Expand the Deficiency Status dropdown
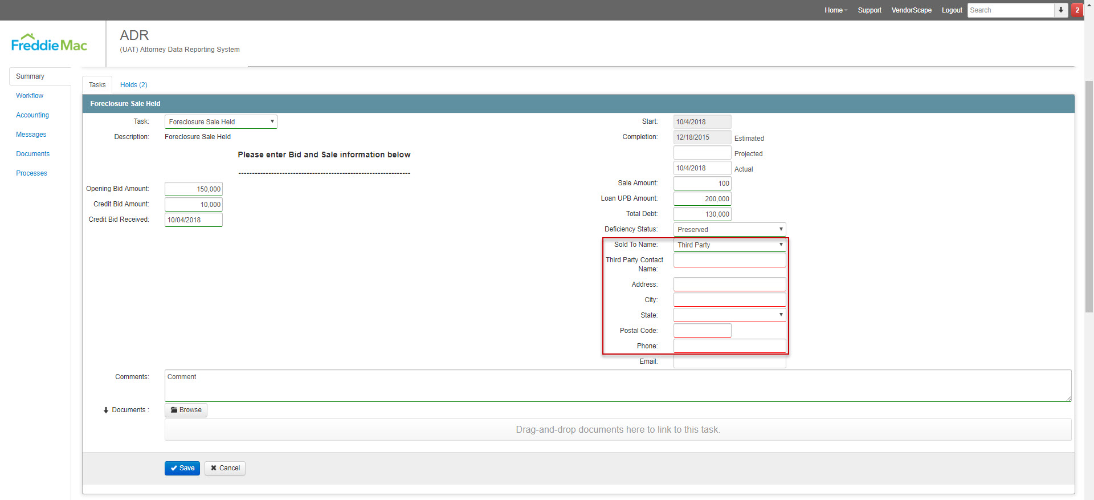The image size is (1094, 500). pos(730,230)
